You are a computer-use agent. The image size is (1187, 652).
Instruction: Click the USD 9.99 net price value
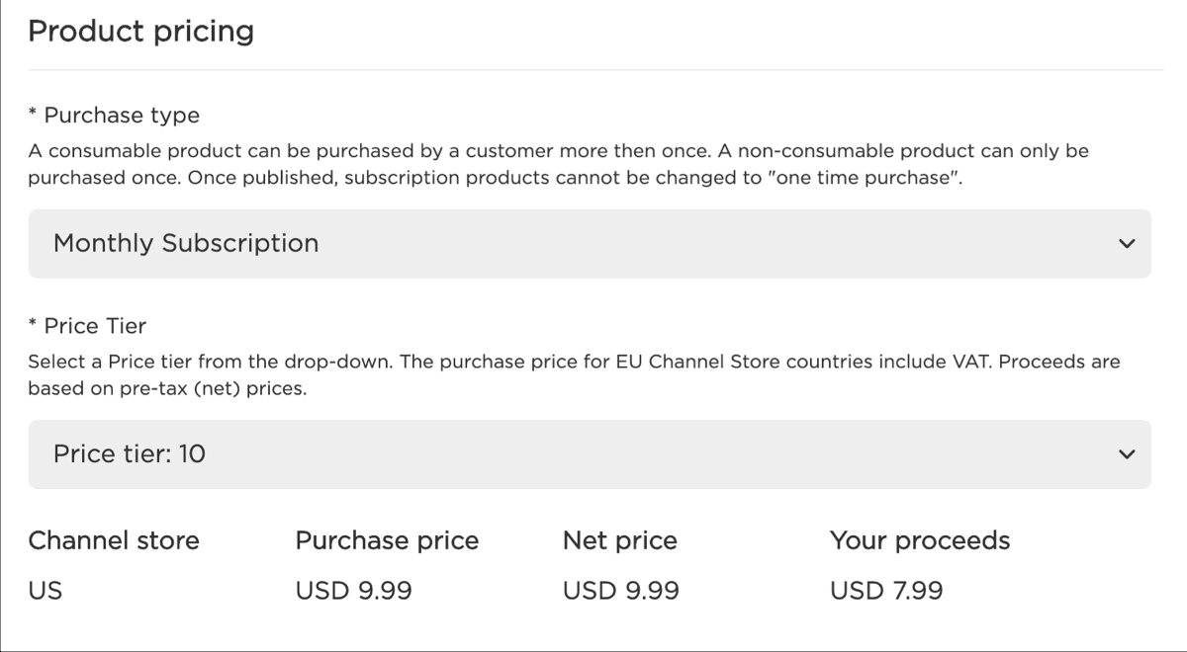point(619,590)
